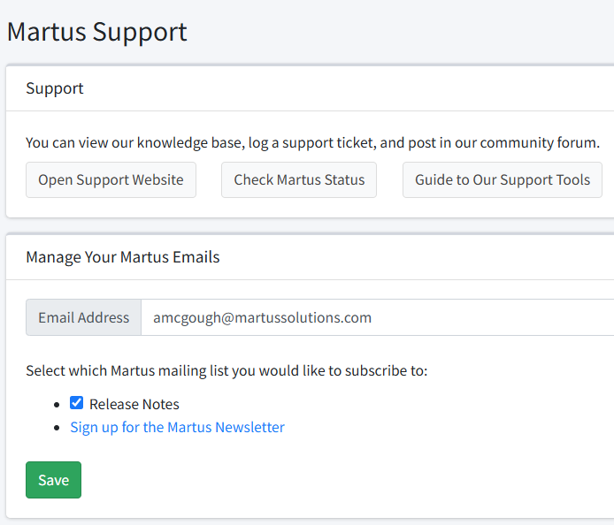Click the mailing list subscribe instruction text
Screen dimensions: 614x525
pos(226,370)
